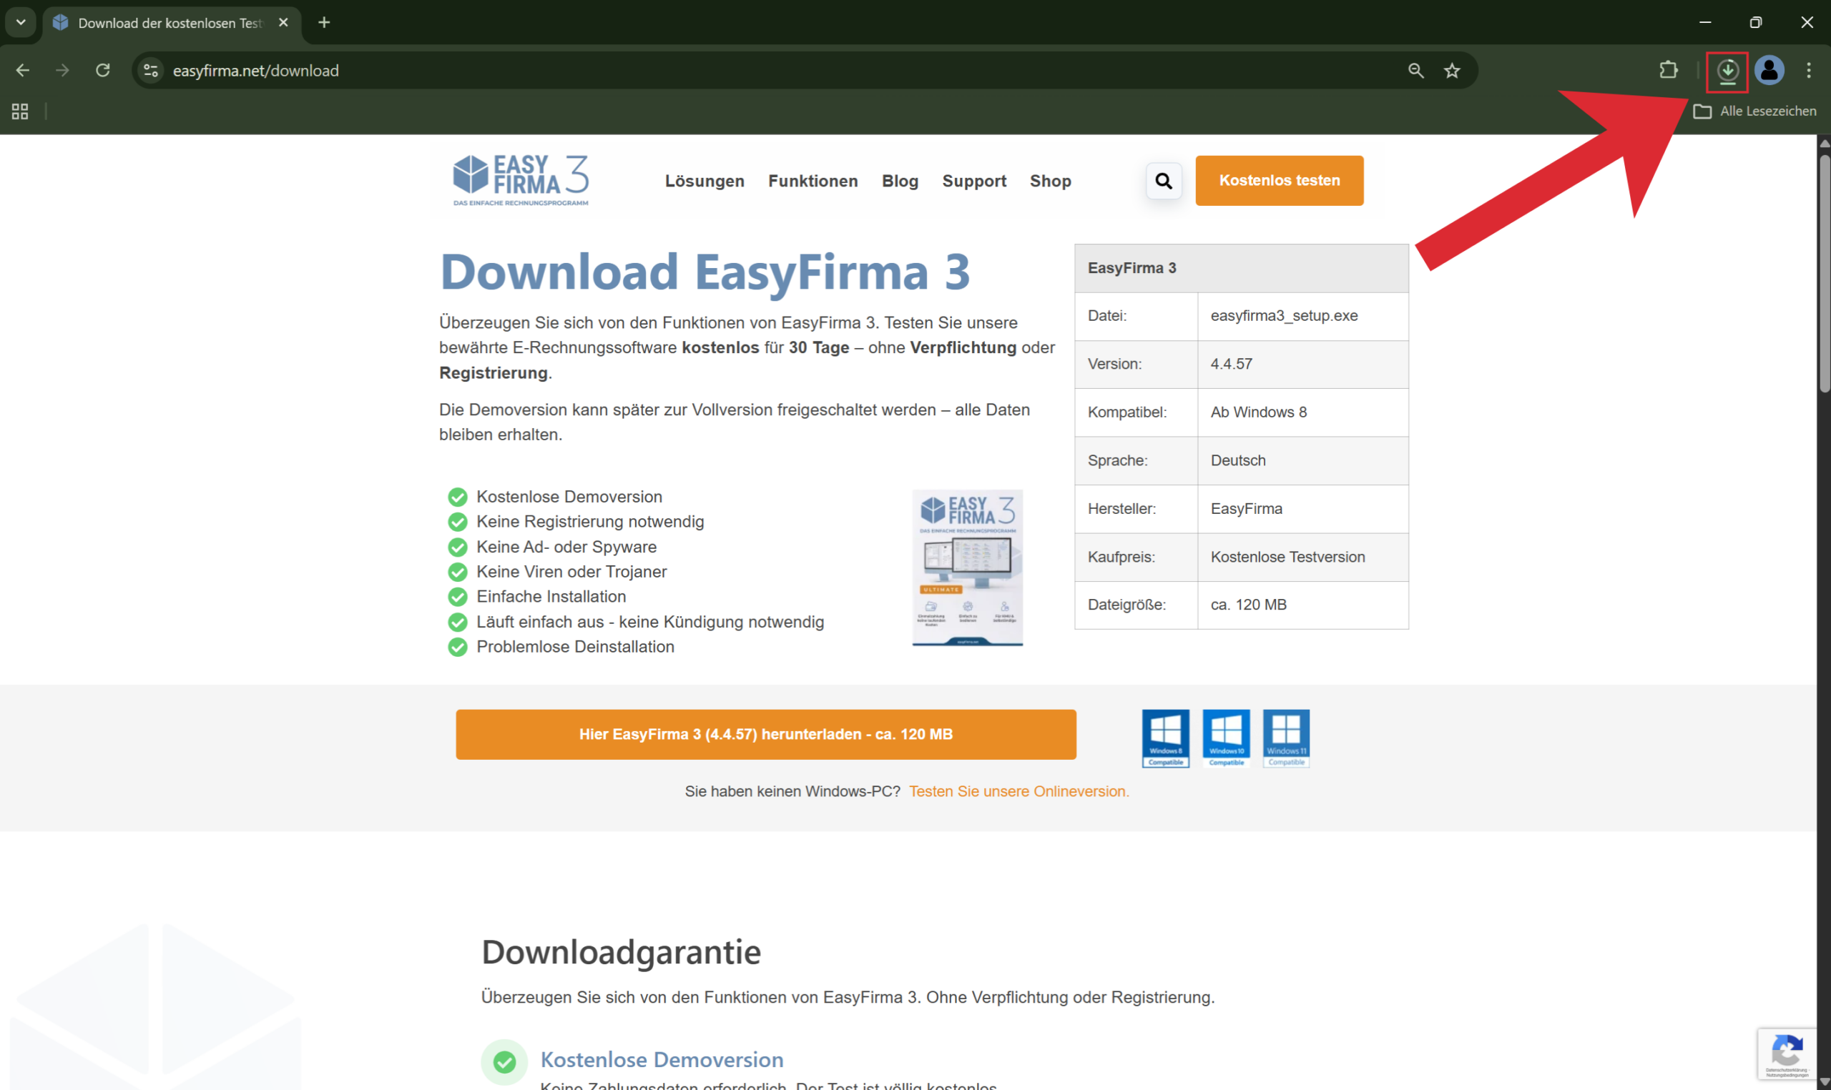Open Chrome three-dot menu
The image size is (1831, 1090).
coord(1808,71)
